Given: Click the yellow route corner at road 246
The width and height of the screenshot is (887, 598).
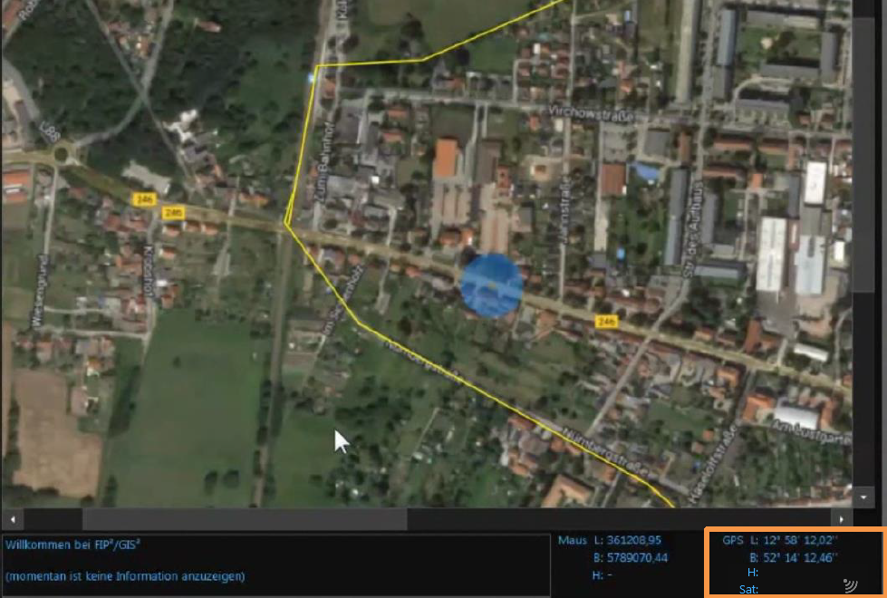Looking at the screenshot, I should point(286,223).
